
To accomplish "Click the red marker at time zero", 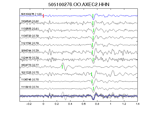I will (x=43, y=16).
